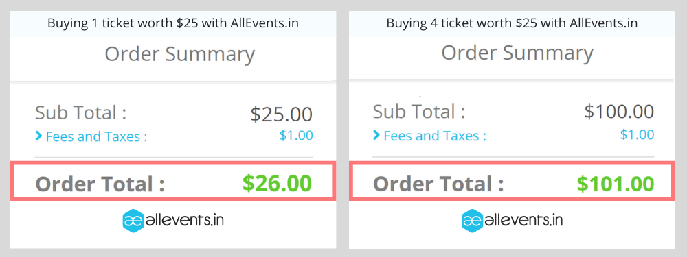Open Fees and Taxes link for 4 ticket order
Screen dimensions: 687x257
pyautogui.click(x=435, y=136)
